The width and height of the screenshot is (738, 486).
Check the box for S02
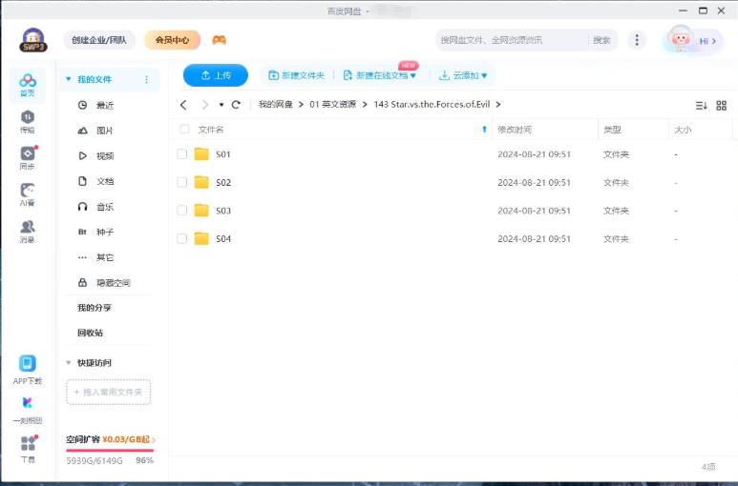coord(181,182)
